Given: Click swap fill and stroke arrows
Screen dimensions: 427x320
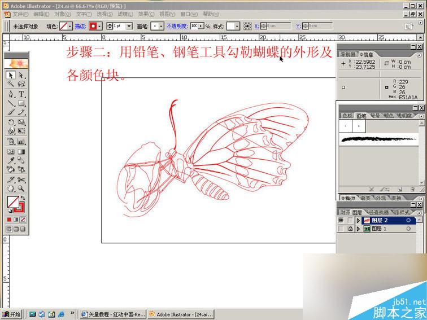Looking at the screenshot, I should [23, 198].
